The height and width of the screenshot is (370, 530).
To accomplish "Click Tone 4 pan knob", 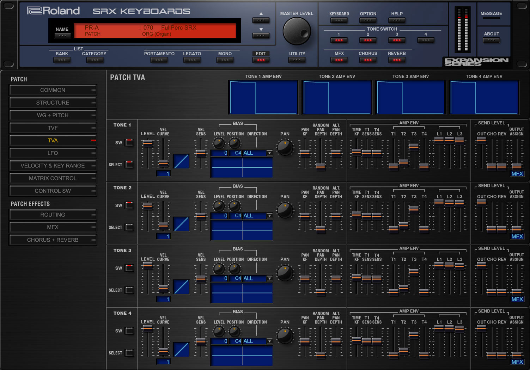I will click(285, 336).
